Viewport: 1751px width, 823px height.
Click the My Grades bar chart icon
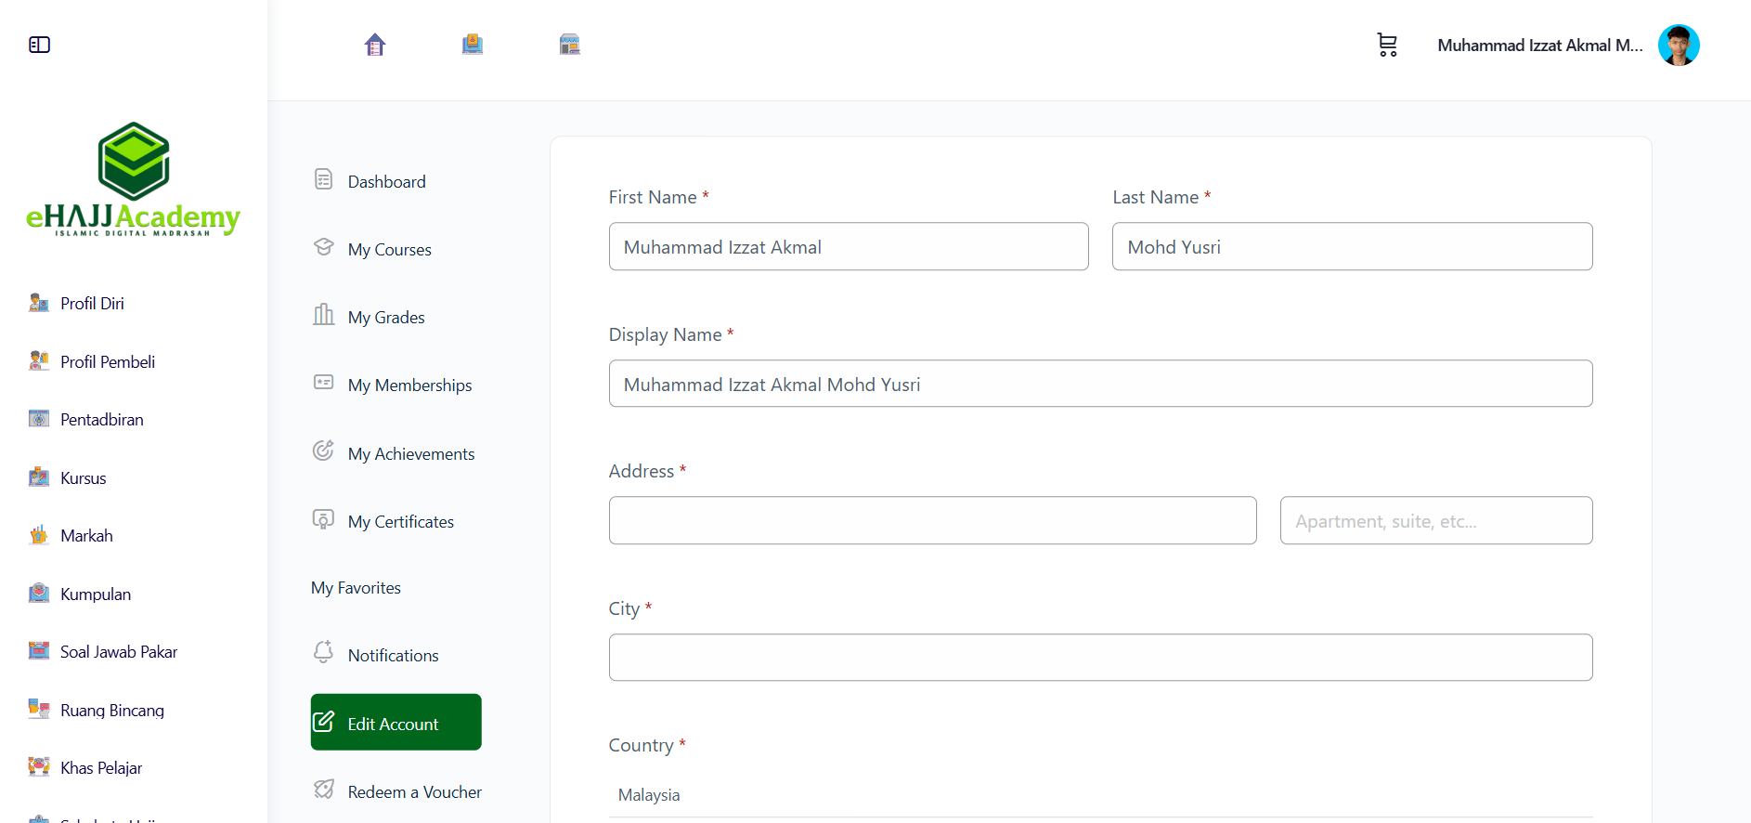coord(323,315)
